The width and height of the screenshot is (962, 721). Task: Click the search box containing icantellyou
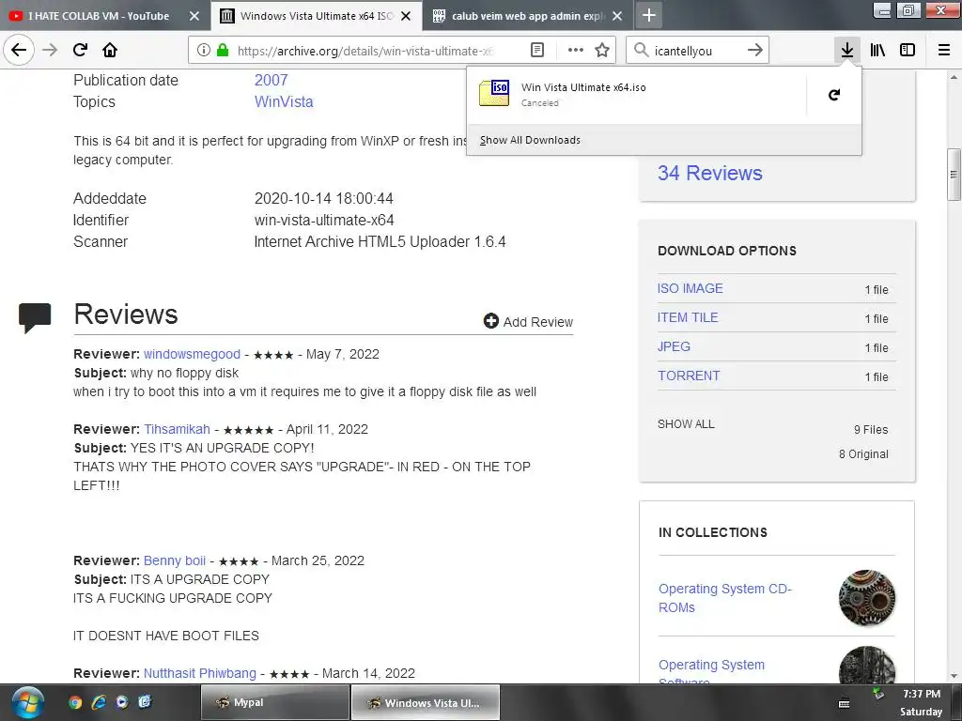coord(696,51)
